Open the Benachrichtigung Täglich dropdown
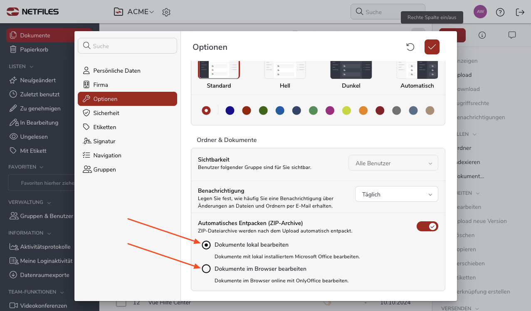This screenshot has width=531, height=311. pos(396,194)
